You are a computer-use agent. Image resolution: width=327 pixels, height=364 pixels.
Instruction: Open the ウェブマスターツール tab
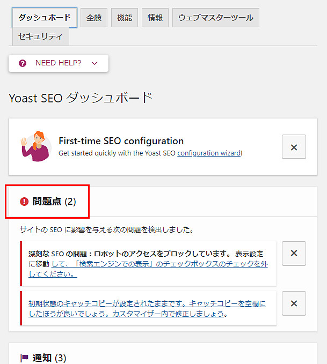216,17
